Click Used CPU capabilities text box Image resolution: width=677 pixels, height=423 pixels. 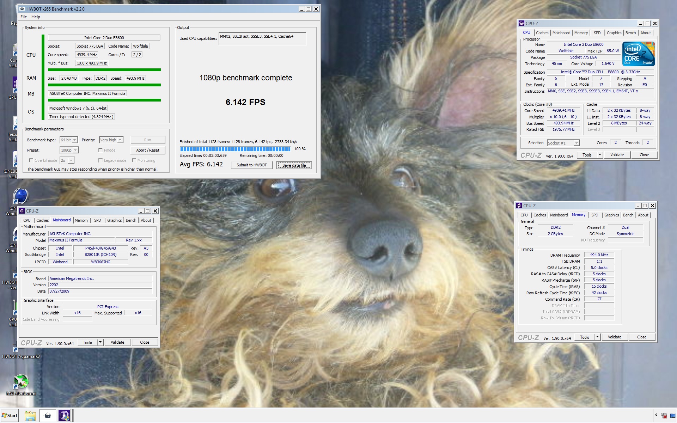coord(262,38)
